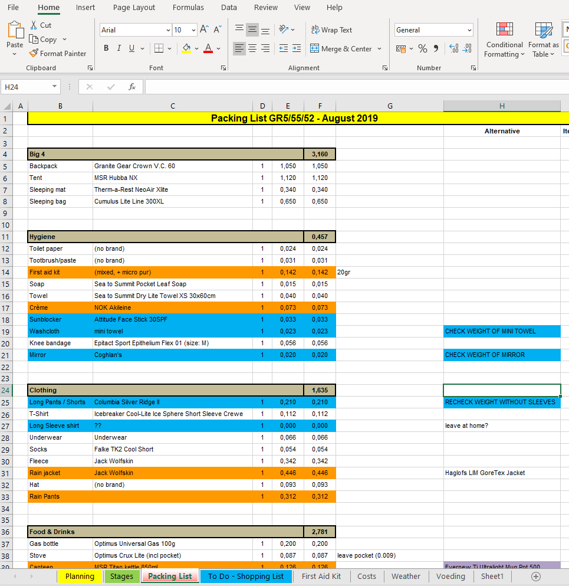The height and width of the screenshot is (586, 569).
Task: Add a new sheet with plus icon
Action: click(x=535, y=576)
